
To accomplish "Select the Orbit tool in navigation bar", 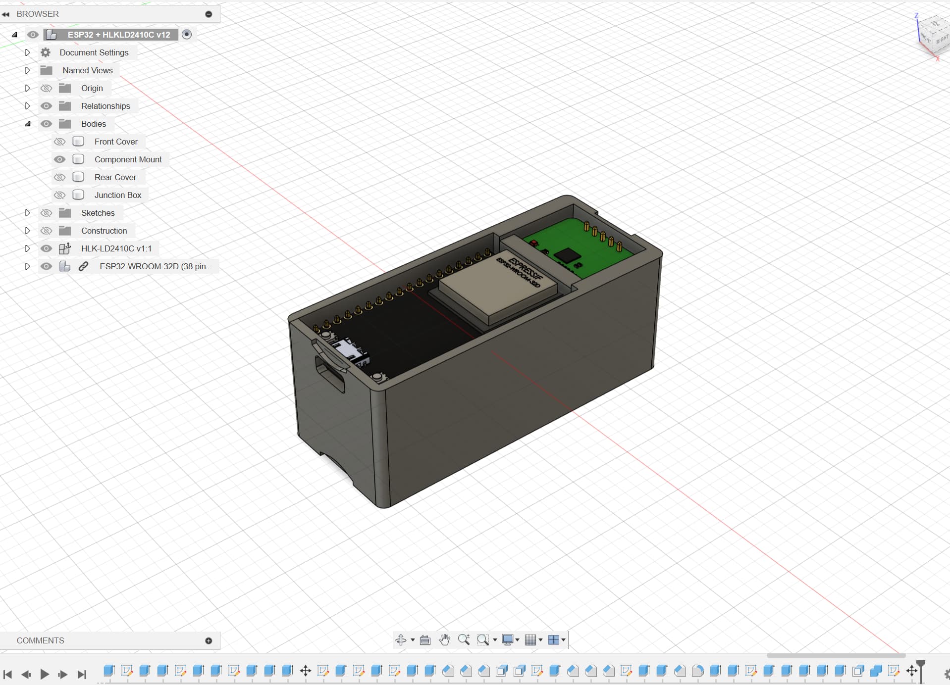I will pos(401,640).
